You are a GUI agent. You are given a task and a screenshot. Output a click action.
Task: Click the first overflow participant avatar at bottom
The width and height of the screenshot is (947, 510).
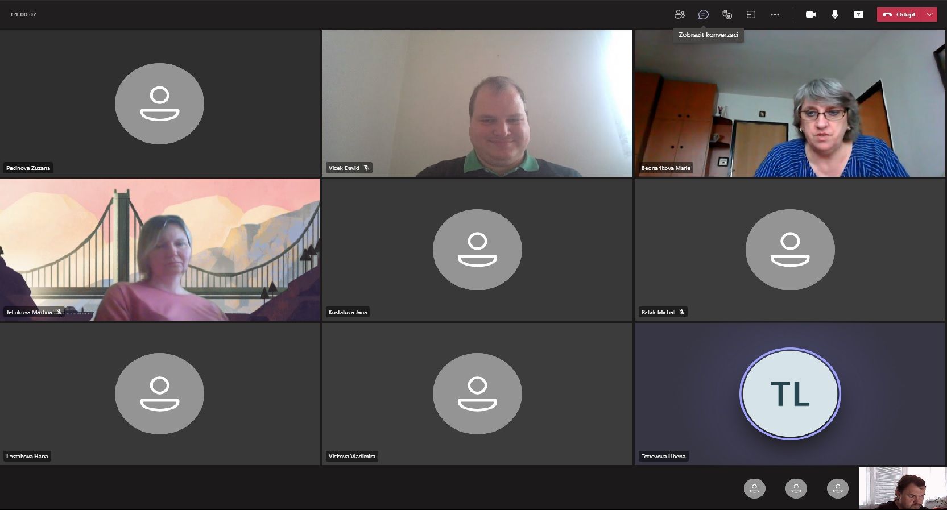pyautogui.click(x=754, y=488)
